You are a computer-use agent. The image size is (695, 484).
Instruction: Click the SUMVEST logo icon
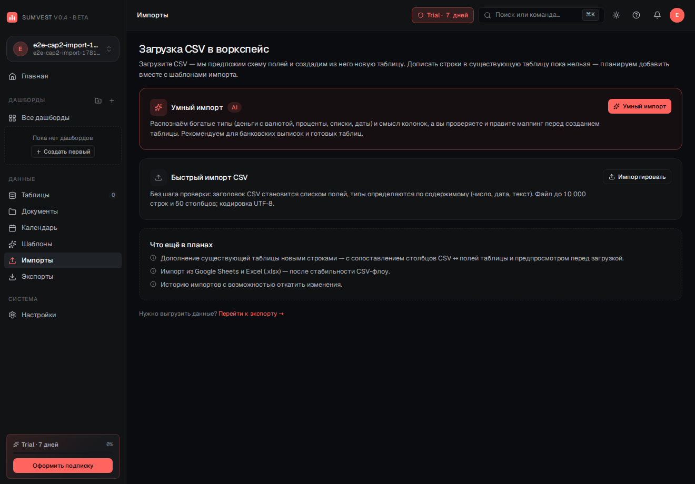point(12,17)
